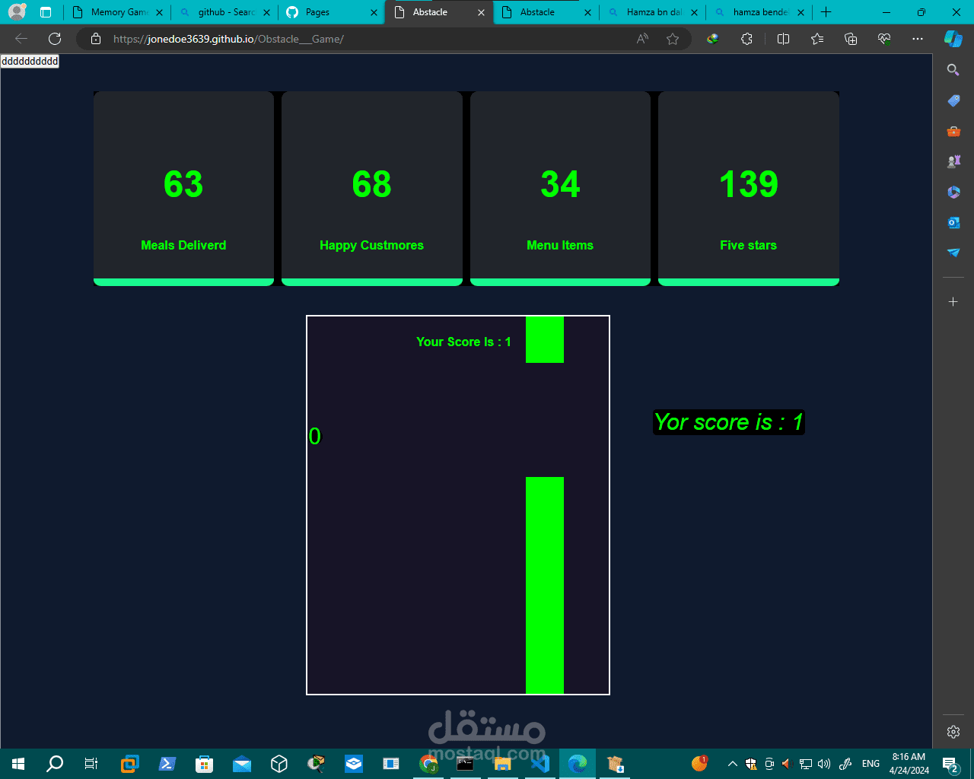
Task: Click the address bar URL
Action: pos(228,39)
